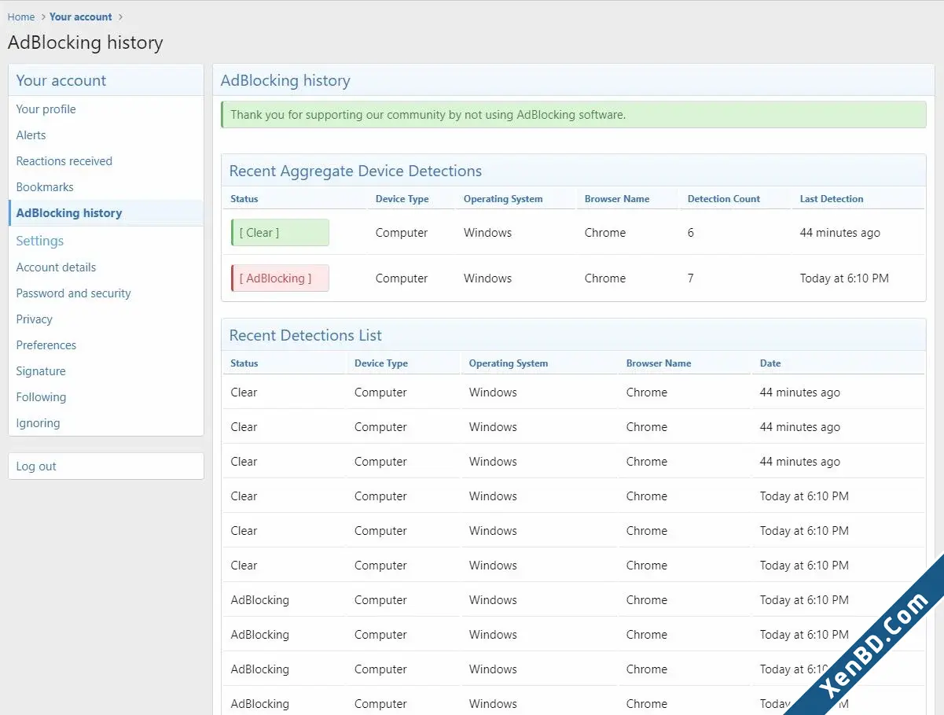Click Operating System header in Detections List
The image size is (944, 715).
pos(509,363)
